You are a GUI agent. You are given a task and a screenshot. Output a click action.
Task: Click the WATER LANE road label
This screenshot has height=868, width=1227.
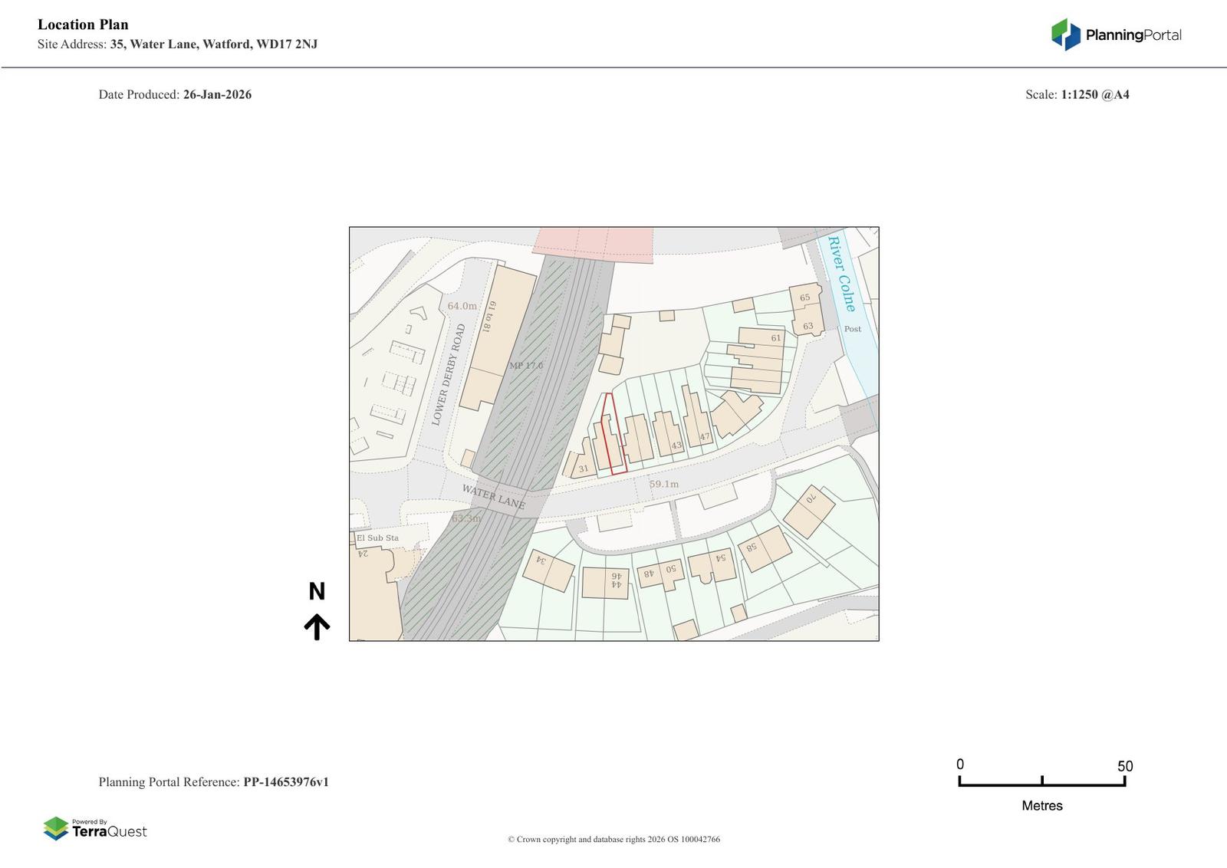[x=494, y=497]
